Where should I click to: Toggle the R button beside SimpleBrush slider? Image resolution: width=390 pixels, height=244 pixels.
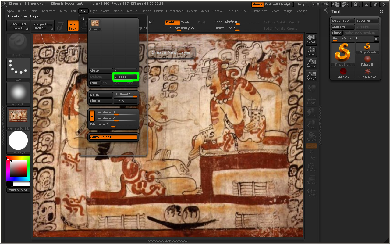coord(376,39)
